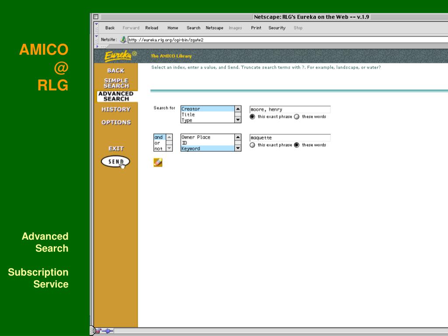This screenshot has width=448, height=336.
Task: Choose 'or' boolean operator
Action: coord(160,143)
